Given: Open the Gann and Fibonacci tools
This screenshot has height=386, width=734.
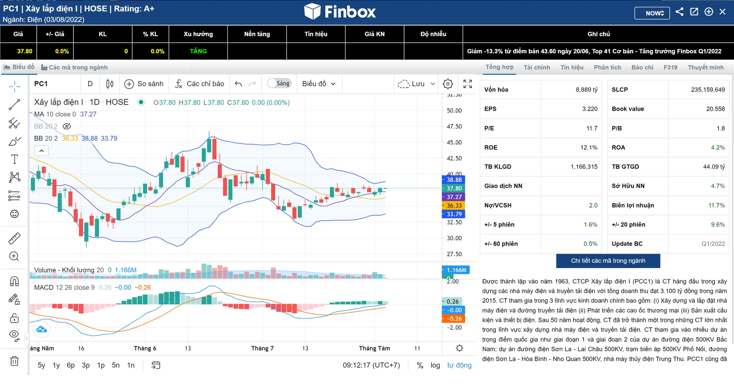Looking at the screenshot, I should 15,123.
